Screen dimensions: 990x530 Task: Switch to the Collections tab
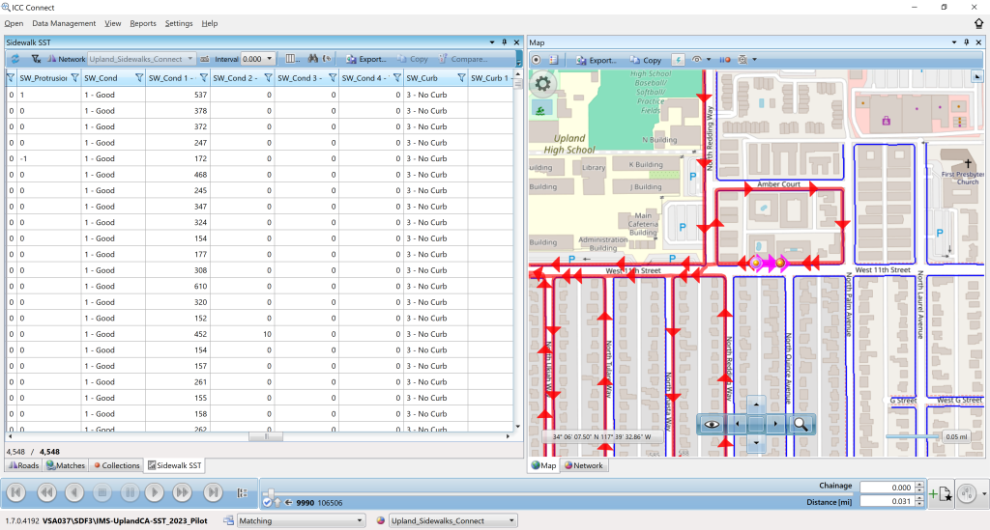tap(117, 465)
